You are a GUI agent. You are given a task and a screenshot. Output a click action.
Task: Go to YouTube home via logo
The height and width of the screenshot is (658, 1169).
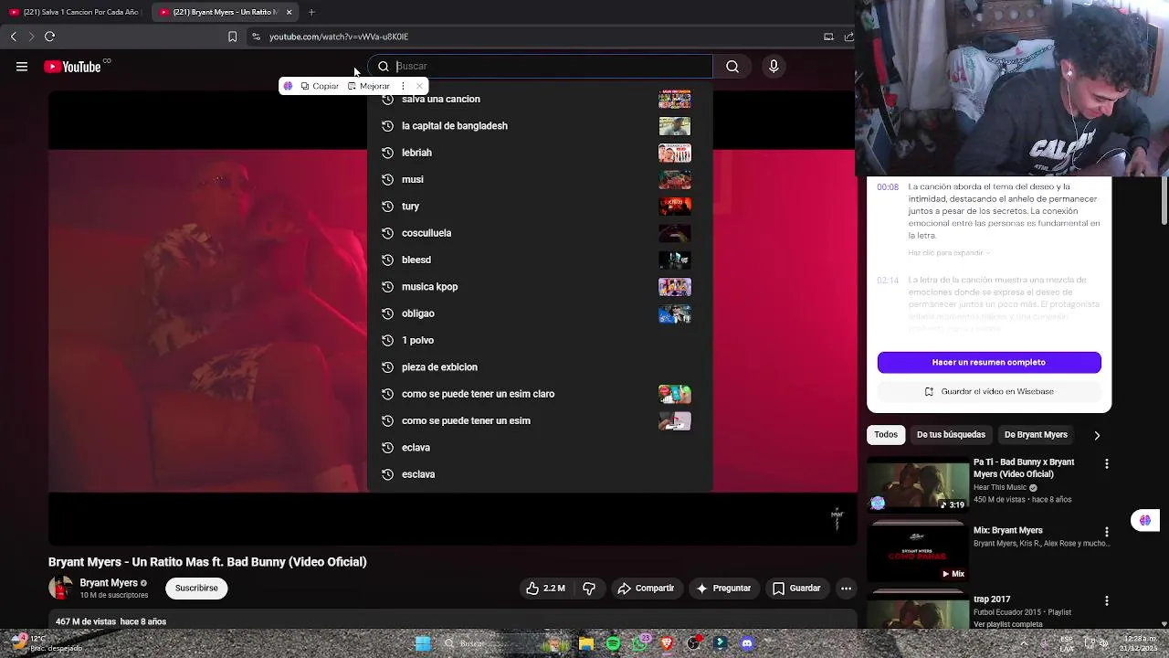pyautogui.click(x=72, y=67)
